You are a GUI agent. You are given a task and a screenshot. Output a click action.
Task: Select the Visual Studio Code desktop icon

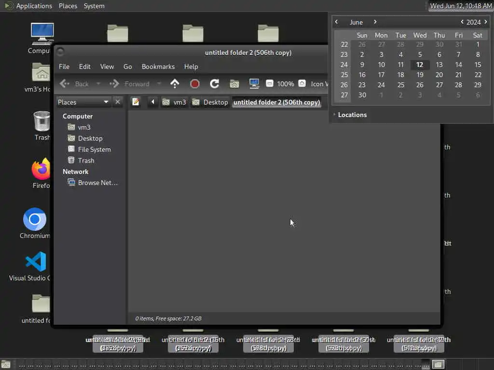[x=31, y=266]
